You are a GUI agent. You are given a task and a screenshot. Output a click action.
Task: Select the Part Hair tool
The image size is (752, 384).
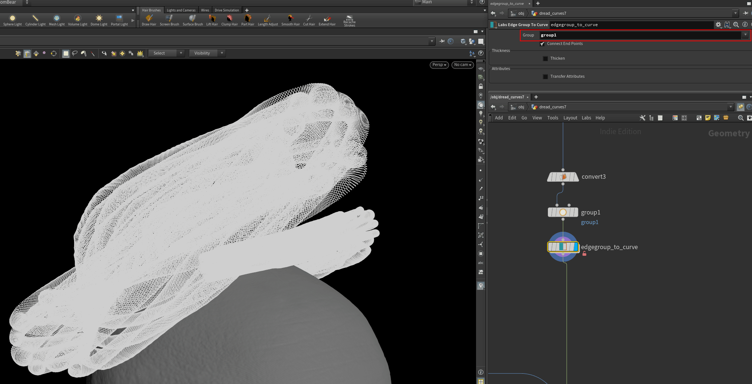(248, 20)
